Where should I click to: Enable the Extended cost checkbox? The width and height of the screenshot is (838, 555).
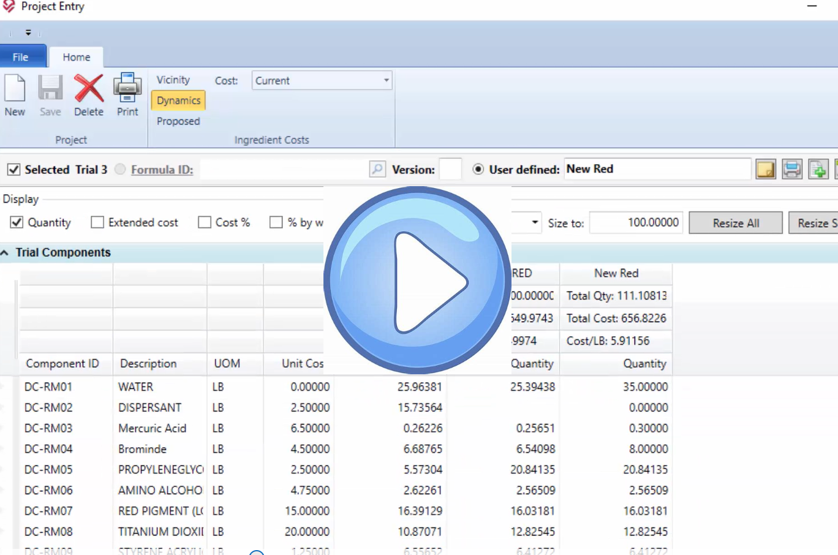click(x=97, y=222)
